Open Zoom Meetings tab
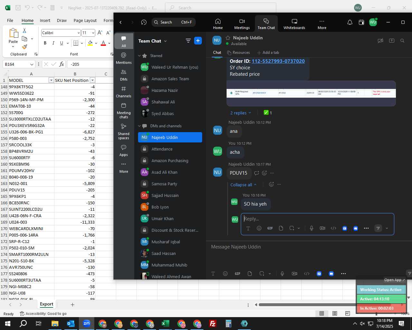412x330 pixels. [x=242, y=24]
